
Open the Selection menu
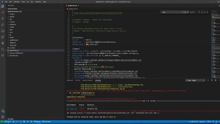click(16, 2)
